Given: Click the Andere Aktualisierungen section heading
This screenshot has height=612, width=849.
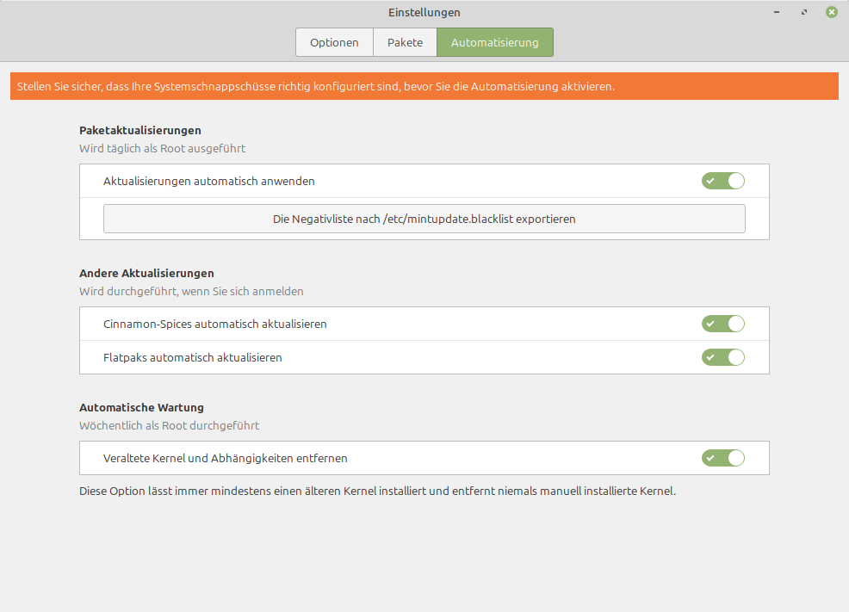Looking at the screenshot, I should click(x=146, y=273).
